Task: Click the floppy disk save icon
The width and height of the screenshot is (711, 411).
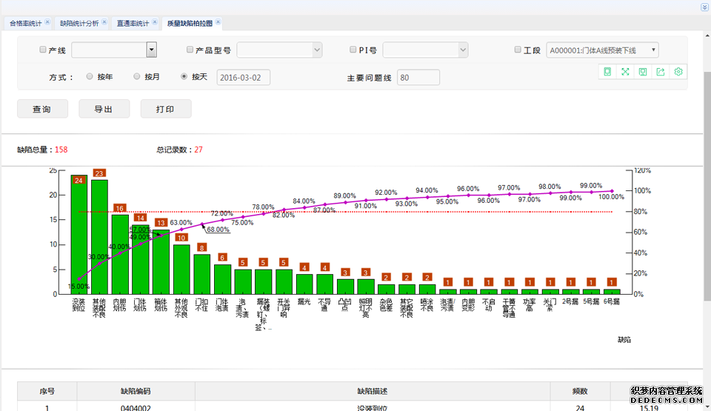Action: click(643, 72)
